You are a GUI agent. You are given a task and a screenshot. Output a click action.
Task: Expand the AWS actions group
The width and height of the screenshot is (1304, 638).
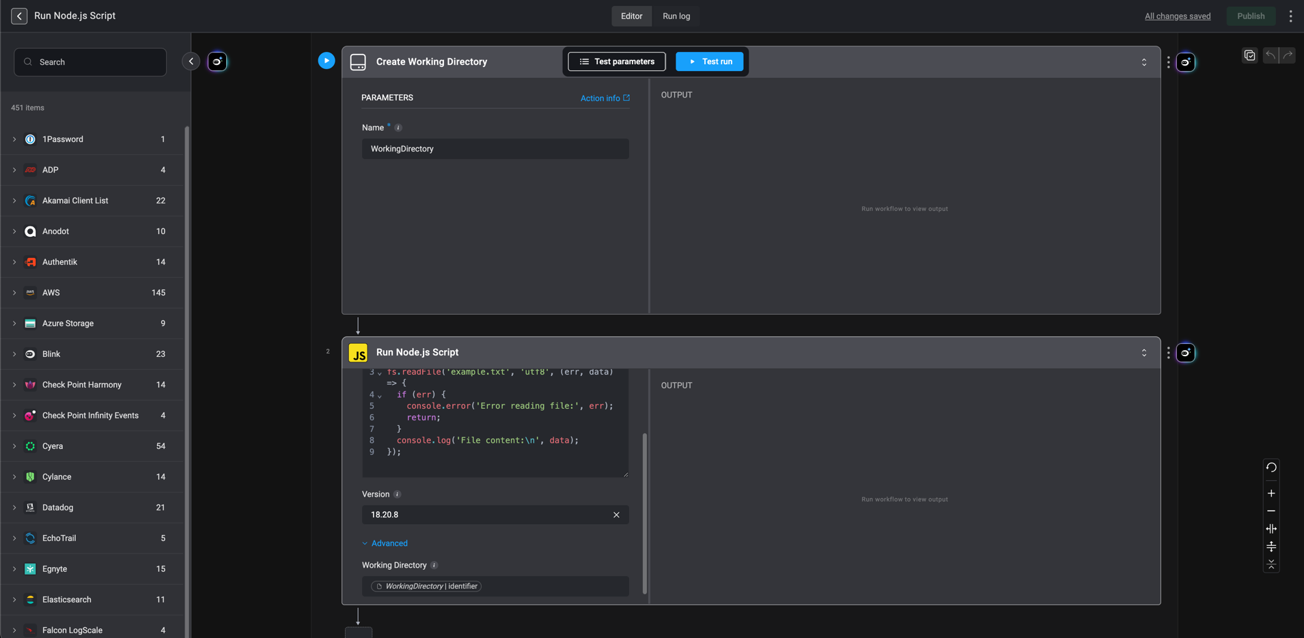click(x=14, y=293)
